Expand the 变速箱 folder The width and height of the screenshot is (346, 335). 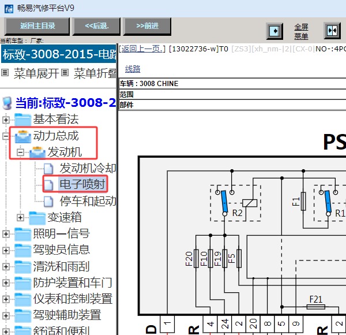20,218
